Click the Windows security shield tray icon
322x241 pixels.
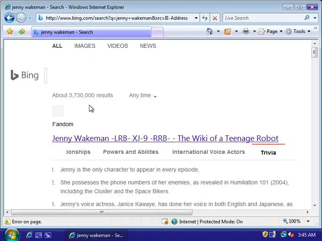tap(265, 235)
